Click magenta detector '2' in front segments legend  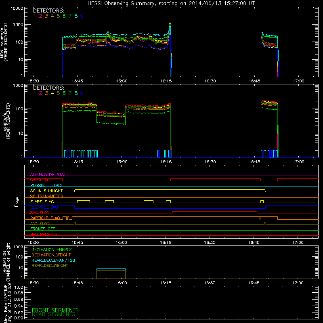[x=41, y=16]
